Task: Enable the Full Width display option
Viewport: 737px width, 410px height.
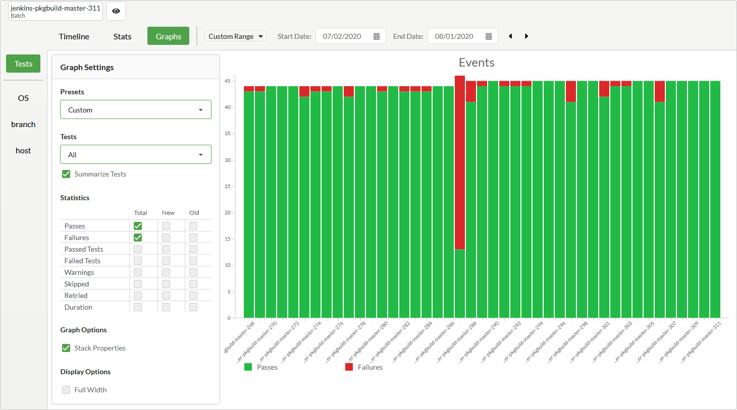Action: pyautogui.click(x=66, y=390)
